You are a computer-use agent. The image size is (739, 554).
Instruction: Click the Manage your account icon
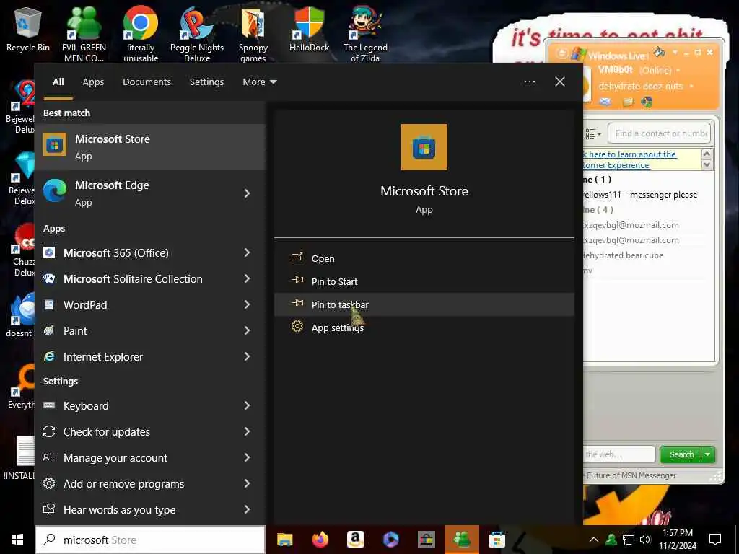[x=49, y=457]
